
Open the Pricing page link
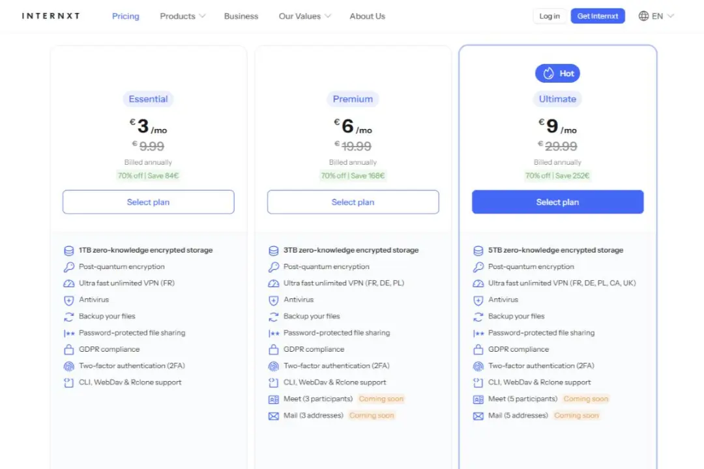(x=126, y=16)
